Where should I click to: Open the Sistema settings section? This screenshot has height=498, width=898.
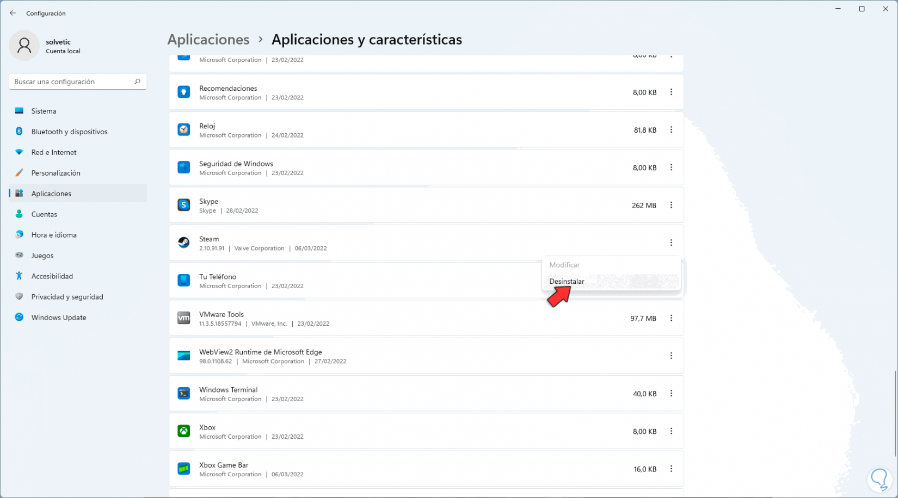(x=78, y=111)
